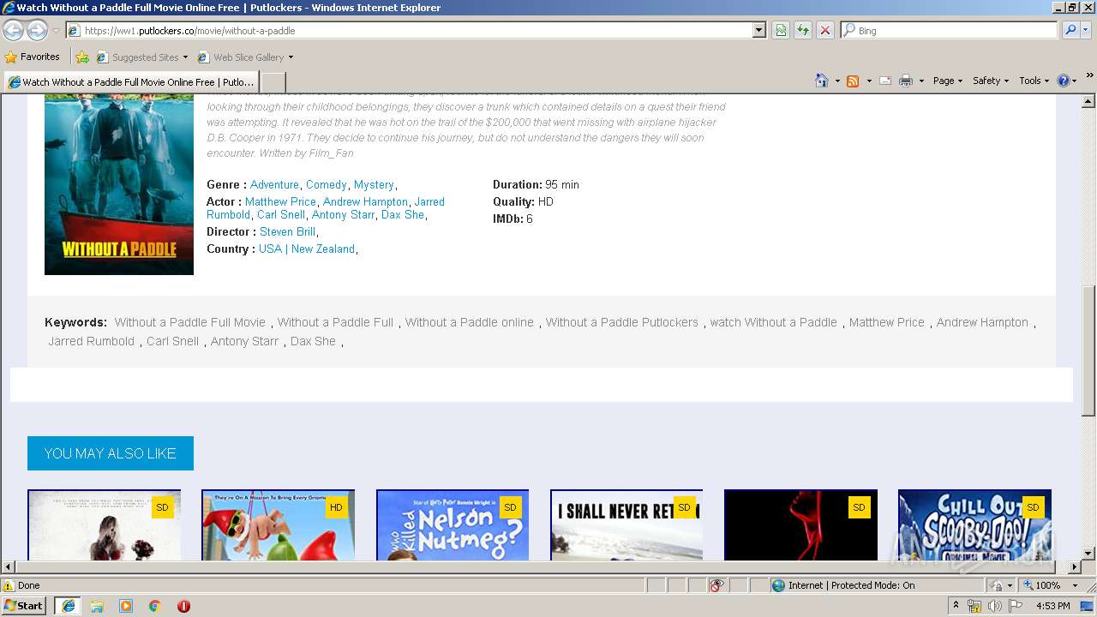Open zoom level 100% dropdown
Image resolution: width=1097 pixels, height=617 pixels.
pyautogui.click(x=1076, y=585)
